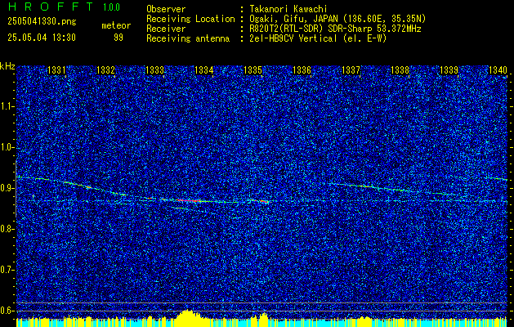Click time marker 1335
Viewport: 514px width, 327px height.
253,69
